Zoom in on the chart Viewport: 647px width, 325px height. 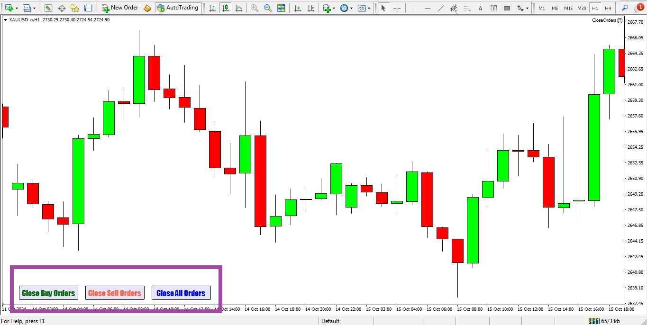[255, 8]
